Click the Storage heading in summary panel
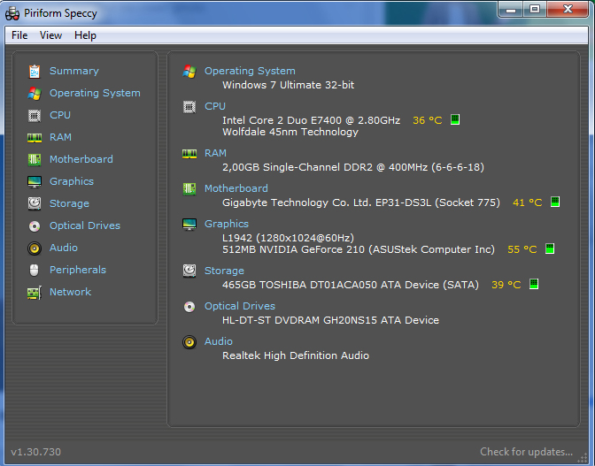The height and width of the screenshot is (466, 595). pos(224,271)
